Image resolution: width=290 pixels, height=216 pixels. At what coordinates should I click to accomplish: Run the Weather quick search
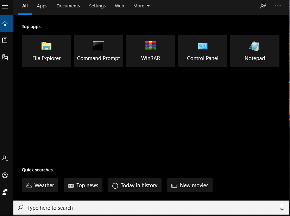[x=40, y=185]
